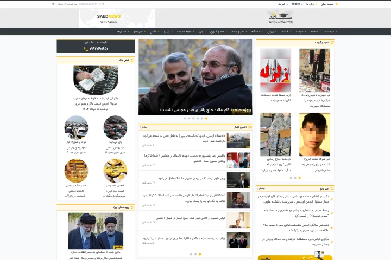Expand the chevron next to سیاست
This screenshot has width=391, height=260.
pyautogui.click(x=336, y=31)
